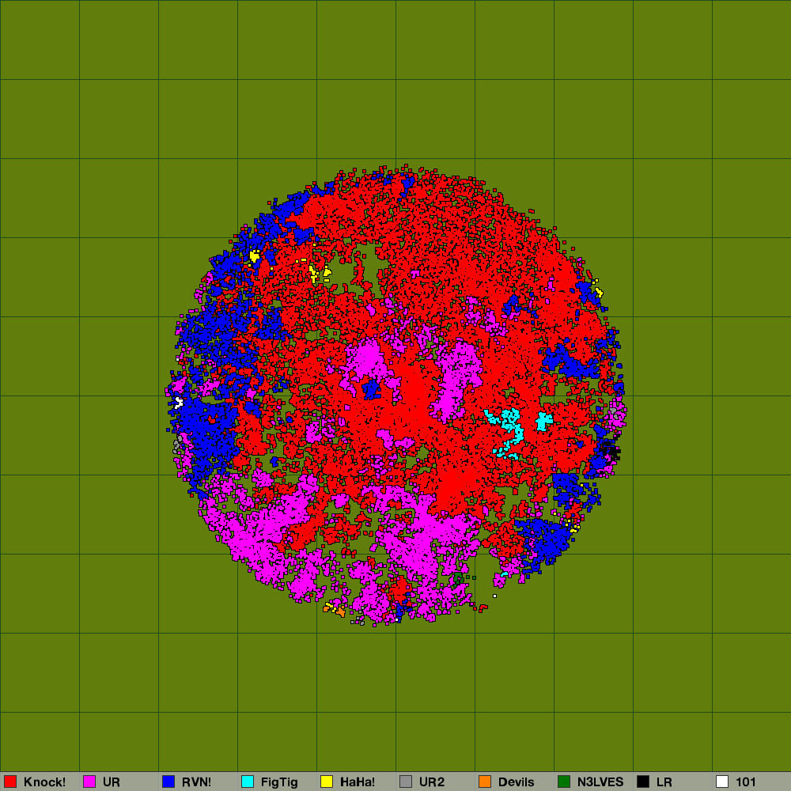Click the green N3LVES legend swatch

click(x=564, y=782)
